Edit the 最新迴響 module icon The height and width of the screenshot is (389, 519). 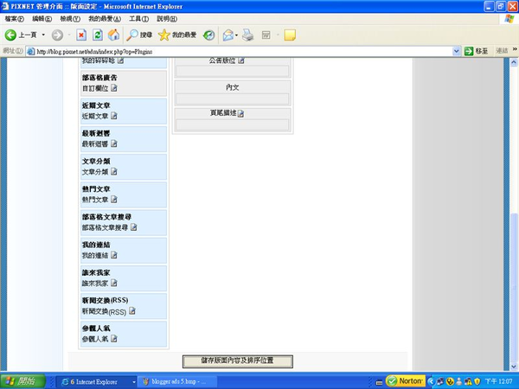pos(114,143)
